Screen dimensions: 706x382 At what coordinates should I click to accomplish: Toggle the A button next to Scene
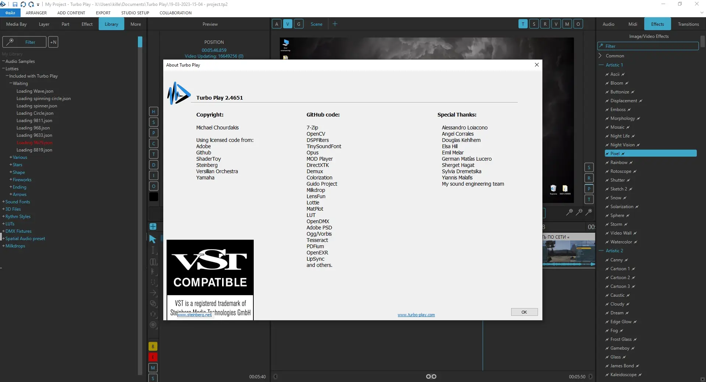[277, 24]
